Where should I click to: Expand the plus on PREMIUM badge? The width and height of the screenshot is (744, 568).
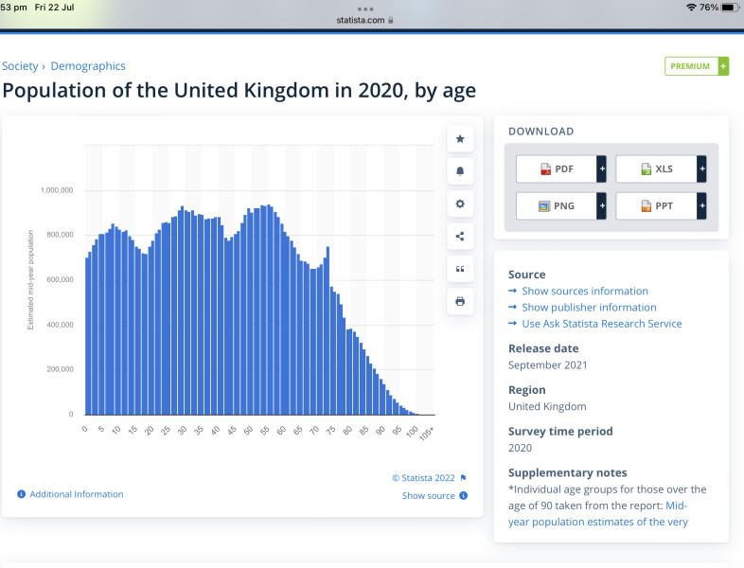(723, 66)
